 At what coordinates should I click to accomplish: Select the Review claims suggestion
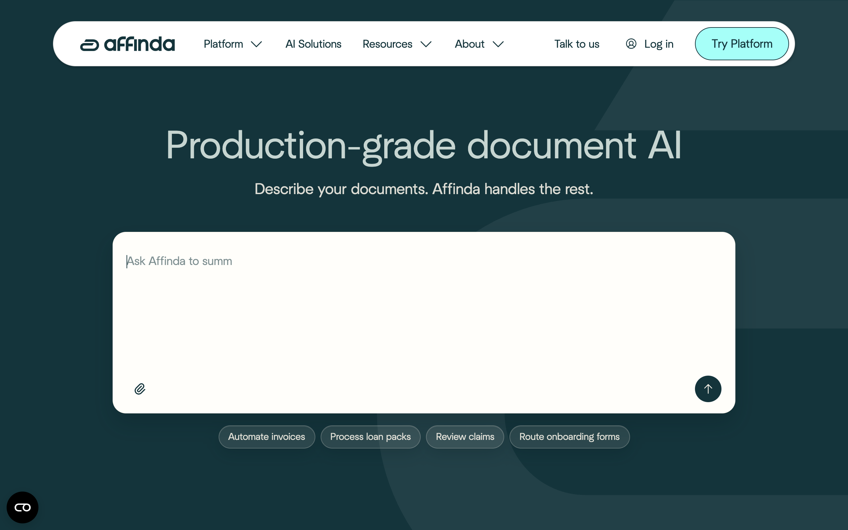(x=465, y=437)
